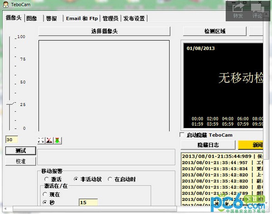The height and width of the screenshot is (214, 272).
Task: Open the 发布设置 tab
Action: pos(134,19)
